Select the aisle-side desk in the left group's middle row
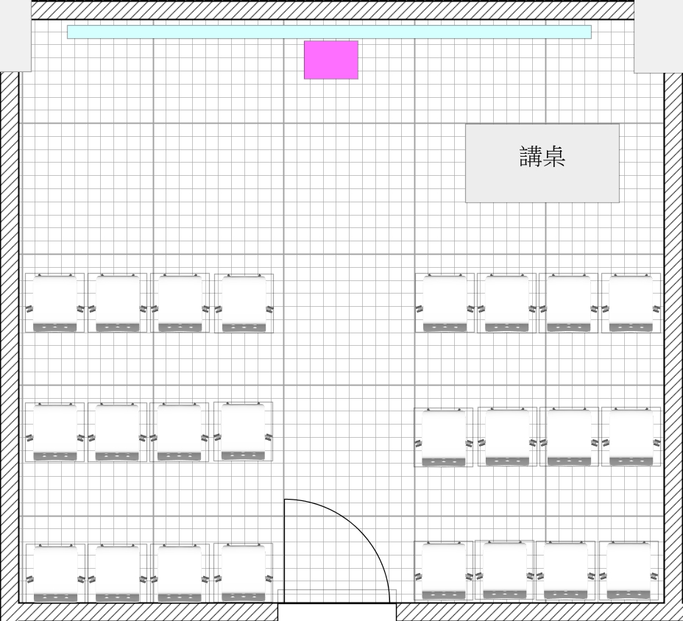This screenshot has height=621, width=683. [x=243, y=431]
